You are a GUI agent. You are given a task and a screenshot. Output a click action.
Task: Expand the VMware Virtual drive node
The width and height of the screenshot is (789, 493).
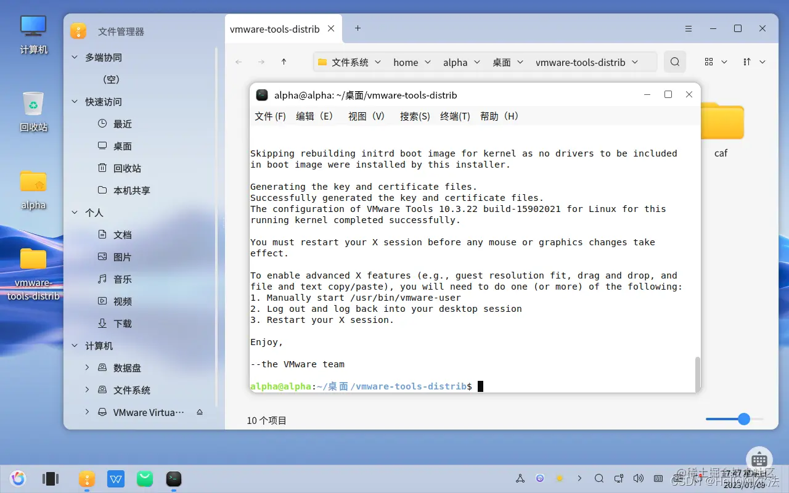(87, 412)
